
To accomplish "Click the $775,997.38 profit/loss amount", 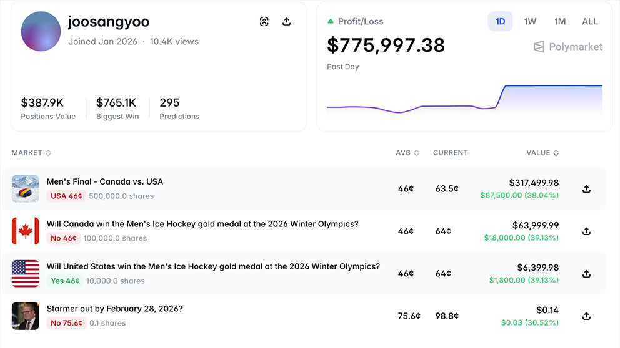I will click(386, 46).
